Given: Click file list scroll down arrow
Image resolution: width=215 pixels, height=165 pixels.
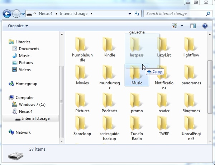Looking at the screenshot, I should point(210,141).
